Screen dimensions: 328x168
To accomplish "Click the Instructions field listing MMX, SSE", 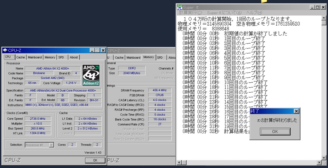I will coord(63,105).
